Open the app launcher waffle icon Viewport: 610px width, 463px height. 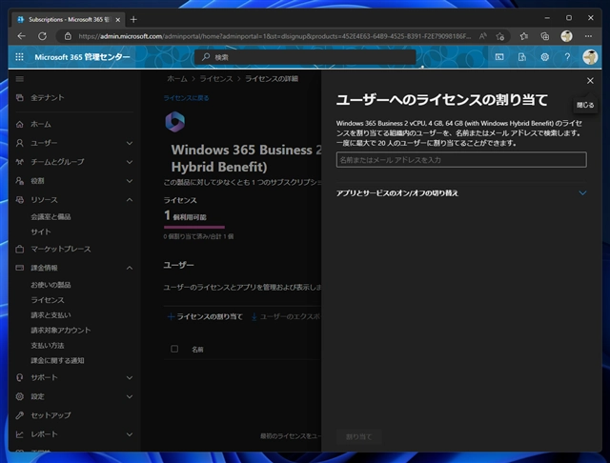[x=19, y=57]
